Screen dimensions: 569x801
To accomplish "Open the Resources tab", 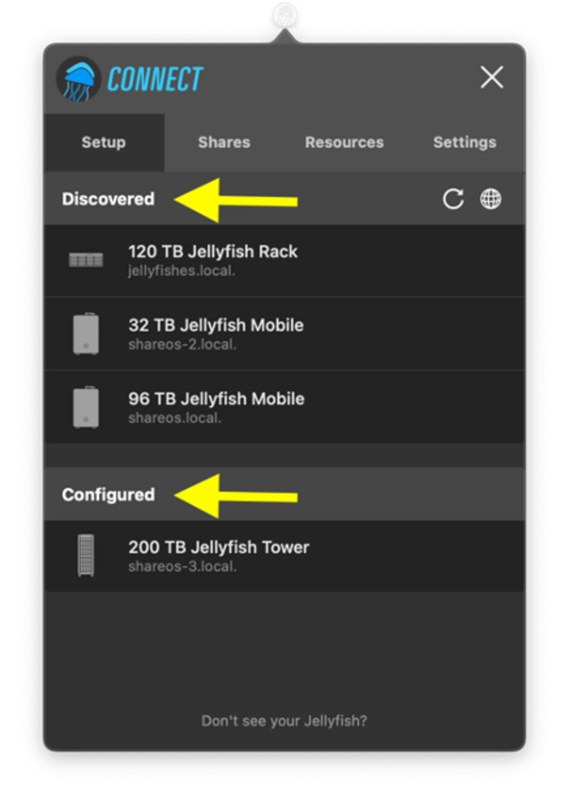I will (x=344, y=143).
